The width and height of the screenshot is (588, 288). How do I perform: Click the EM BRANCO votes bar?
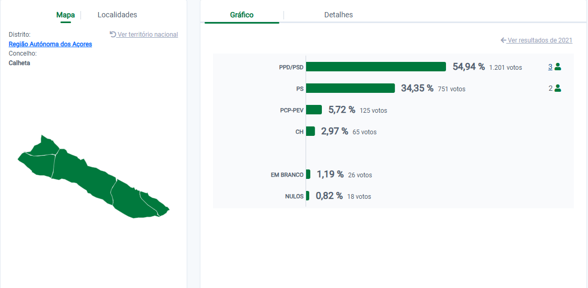click(x=308, y=174)
